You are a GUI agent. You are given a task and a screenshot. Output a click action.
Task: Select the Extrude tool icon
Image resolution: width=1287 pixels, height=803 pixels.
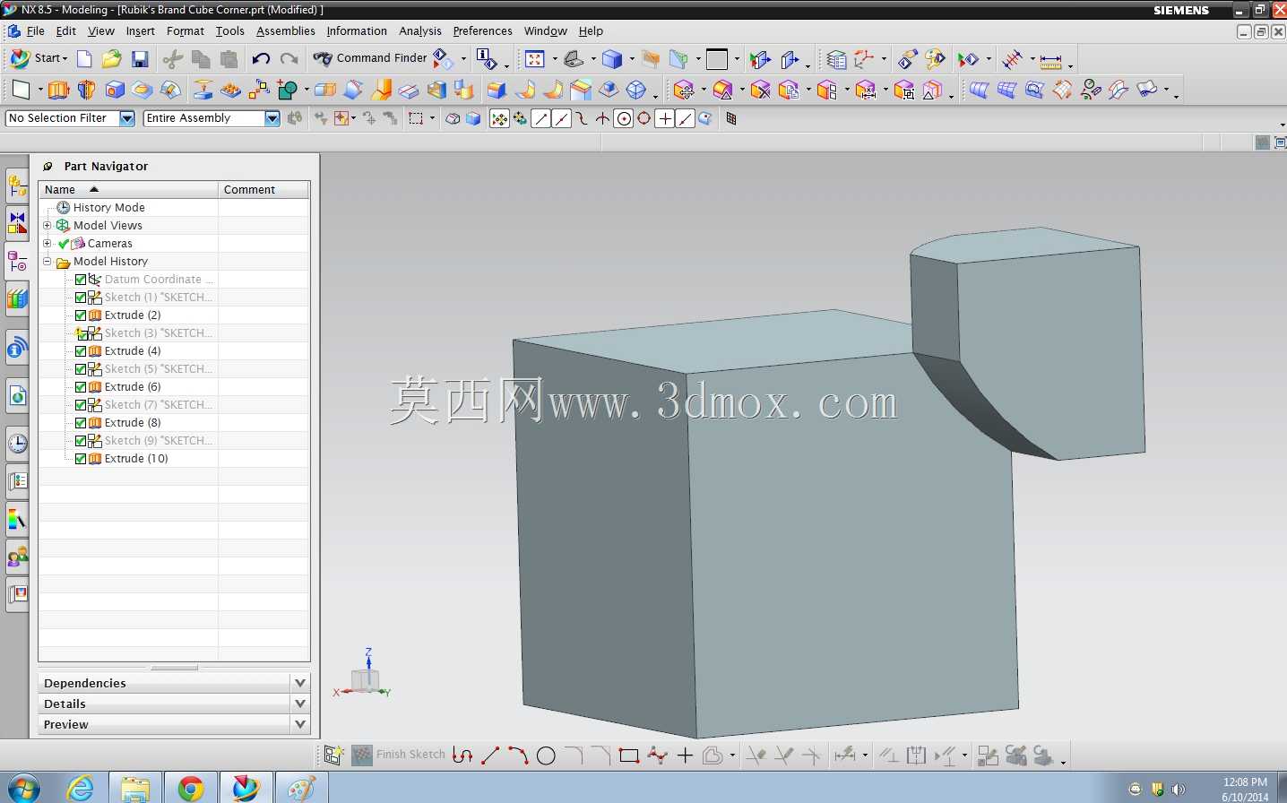pos(58,90)
